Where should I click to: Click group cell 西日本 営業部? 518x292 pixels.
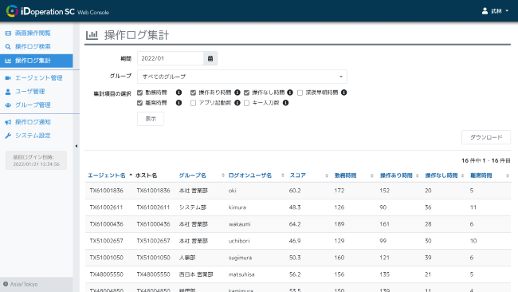[196, 274]
